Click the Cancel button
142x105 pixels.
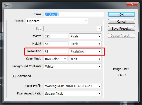(121, 21)
